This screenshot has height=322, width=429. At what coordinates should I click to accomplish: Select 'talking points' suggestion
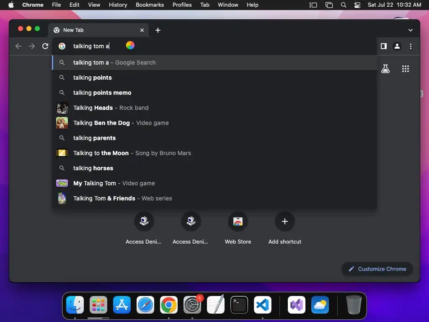click(214, 78)
